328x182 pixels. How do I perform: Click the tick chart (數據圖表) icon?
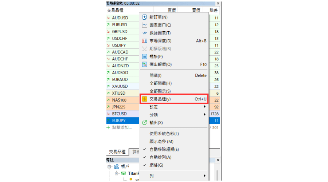[x=144, y=33]
